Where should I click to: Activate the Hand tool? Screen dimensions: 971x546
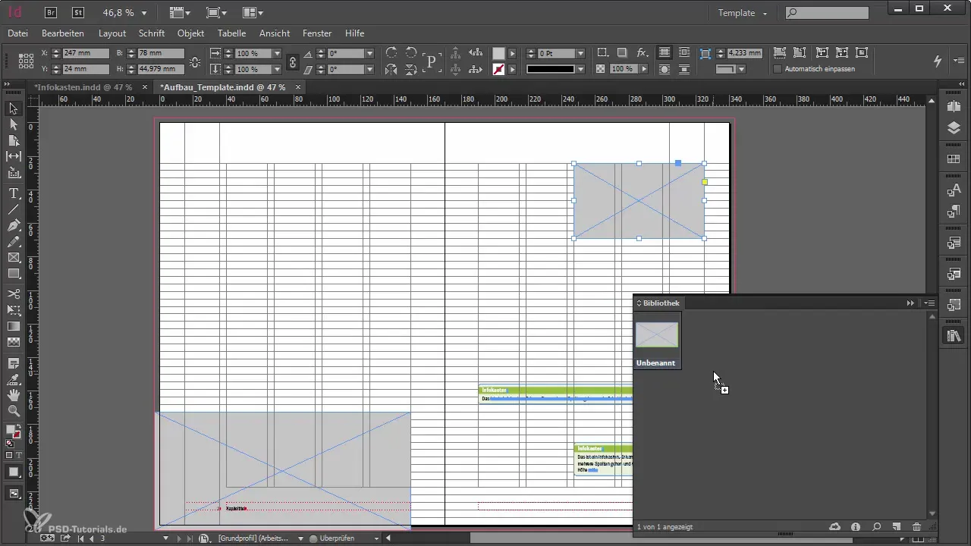pyautogui.click(x=14, y=395)
